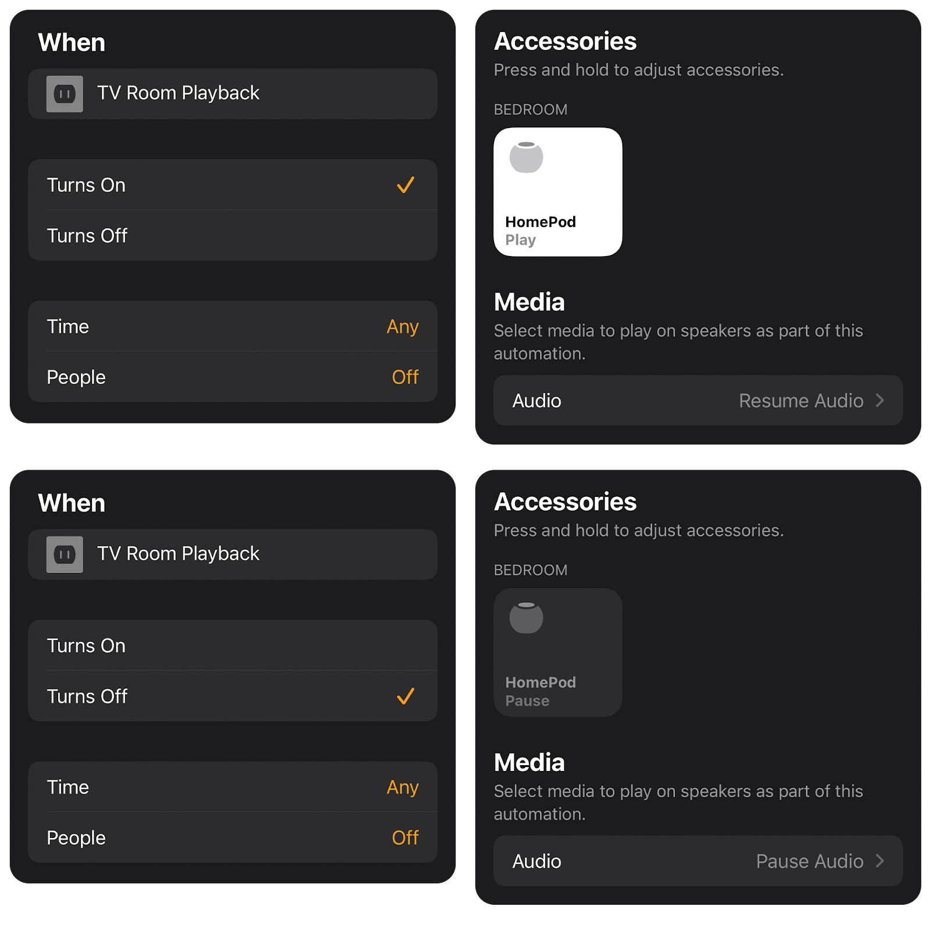Click the orange checkmark beside Turns On
This screenshot has width=931, height=931.
406,185
